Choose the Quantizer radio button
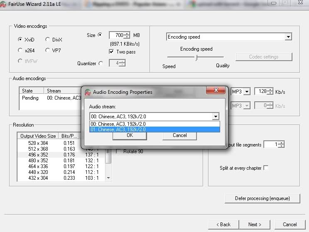 101,63
